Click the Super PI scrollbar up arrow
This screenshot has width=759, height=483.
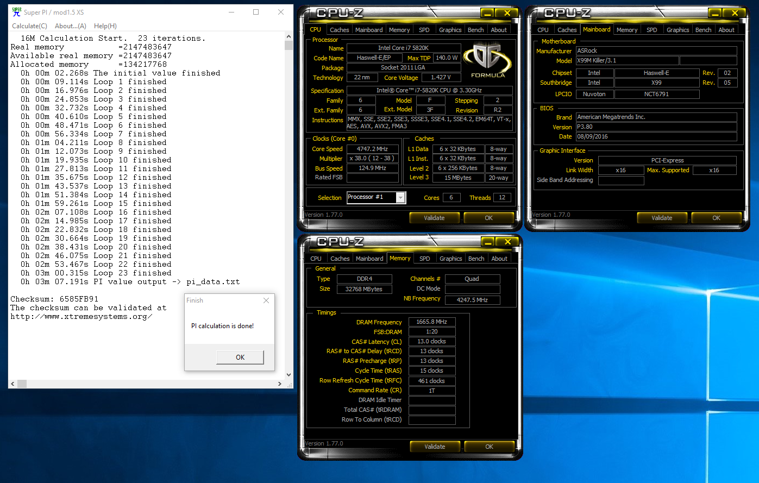(x=288, y=36)
